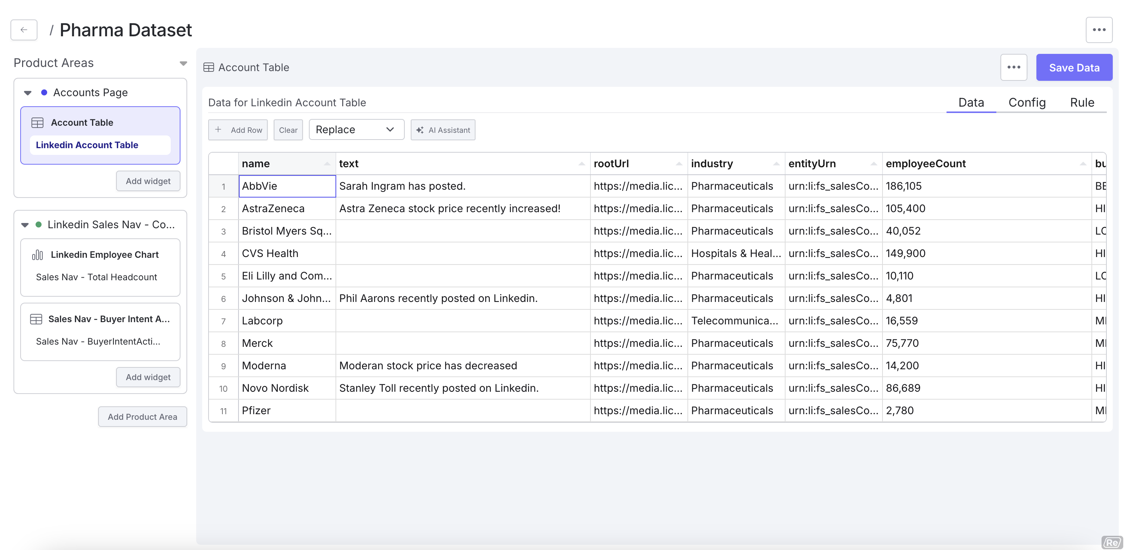
Task: Collapse the Accounts Page section
Action: [28, 93]
